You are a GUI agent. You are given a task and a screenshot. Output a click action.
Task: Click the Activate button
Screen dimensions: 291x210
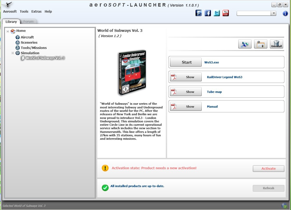click(268, 168)
